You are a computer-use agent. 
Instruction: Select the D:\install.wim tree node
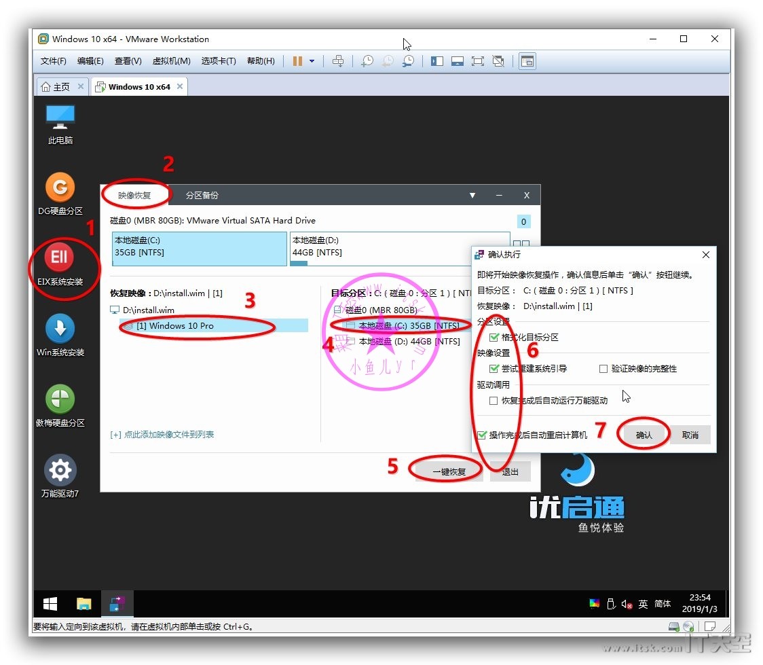pyautogui.click(x=149, y=310)
